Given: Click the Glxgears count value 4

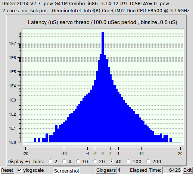Looking at the screenshot, I should (119, 170).
